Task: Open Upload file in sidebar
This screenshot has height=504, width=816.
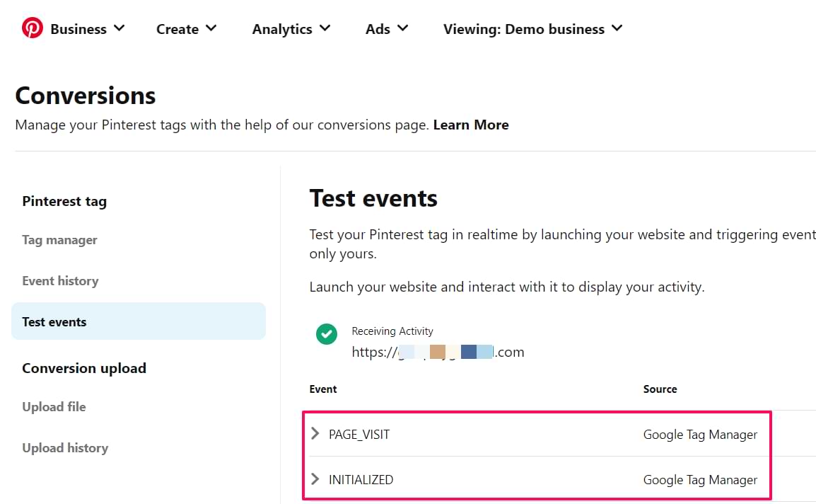Action: (x=54, y=406)
